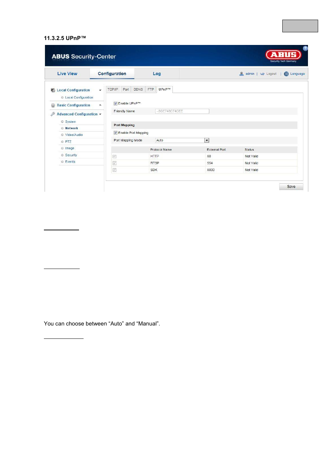Screen dimensions: 335x474
Task: Expand the Local Configuration section chevron
Action: (x=100, y=90)
